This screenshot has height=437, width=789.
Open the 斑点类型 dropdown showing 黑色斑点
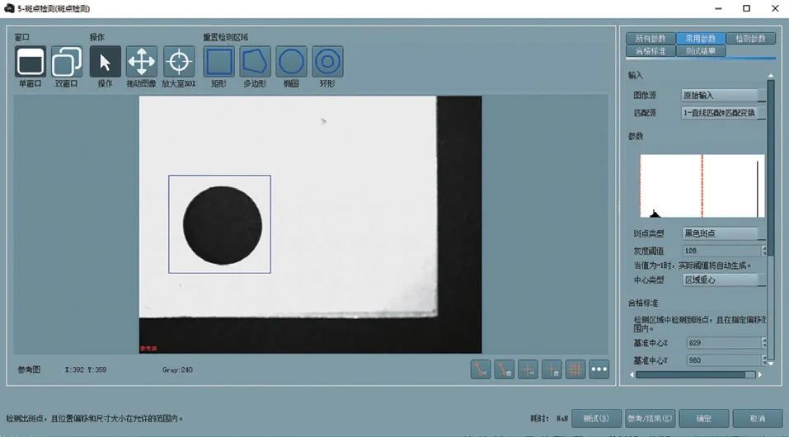click(x=724, y=233)
